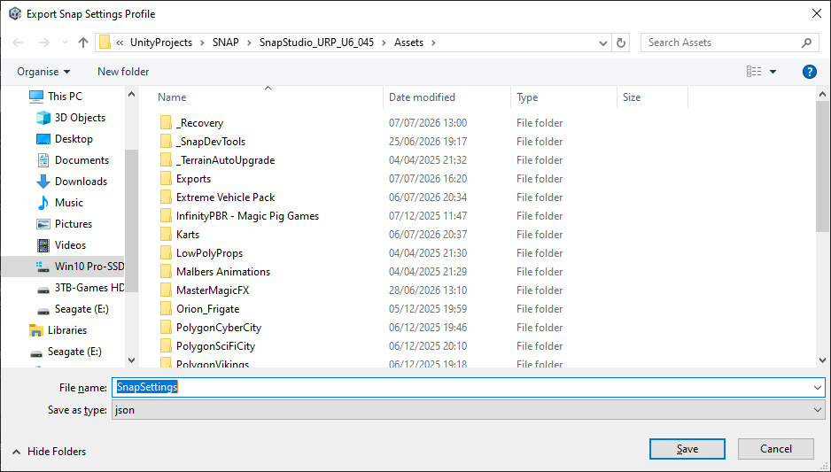The image size is (831, 472).
Task: Select the Extreme Vehicle Pack folder
Action: 225,197
